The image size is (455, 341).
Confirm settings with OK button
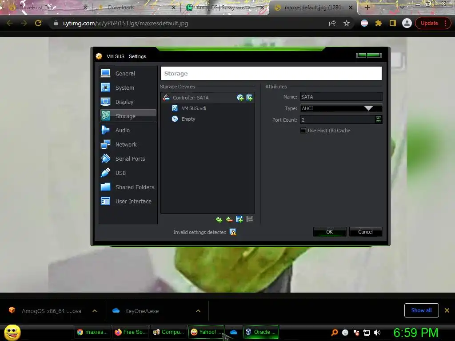[x=330, y=232]
